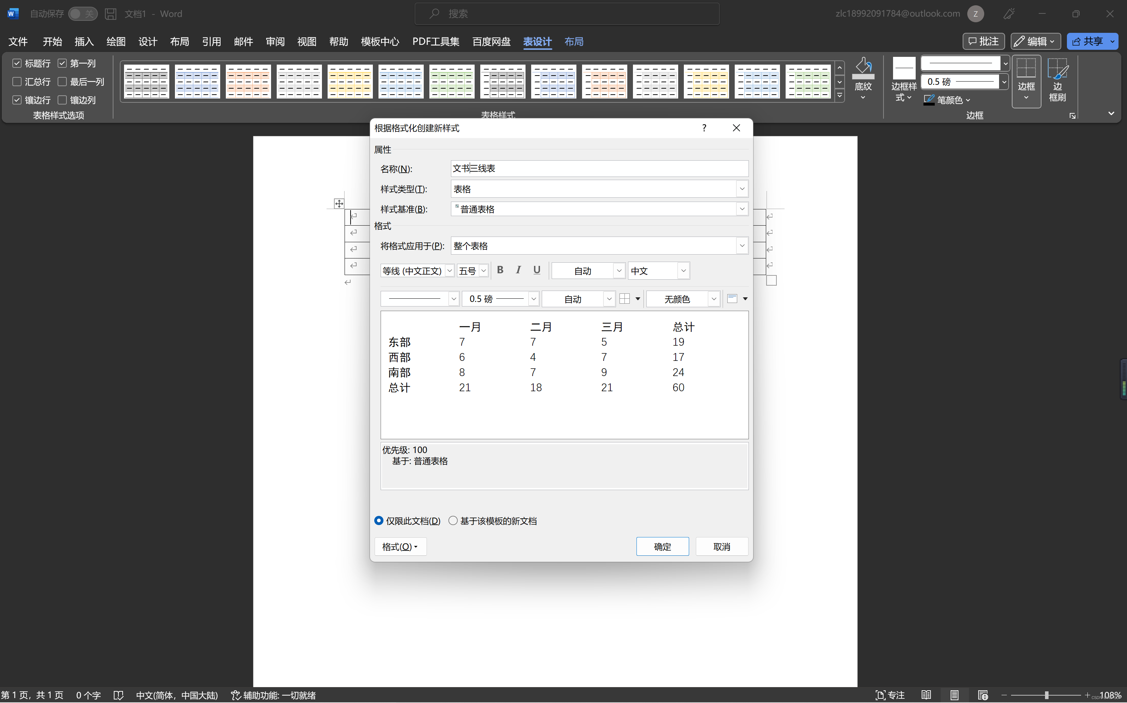Click the Underline formatting icon
This screenshot has height=703, width=1127.
[536, 270]
